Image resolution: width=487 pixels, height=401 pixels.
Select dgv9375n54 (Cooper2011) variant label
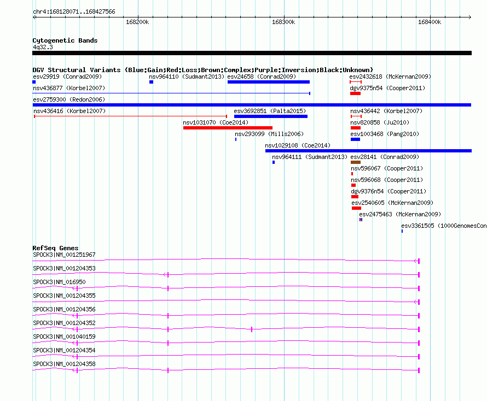coord(387,88)
